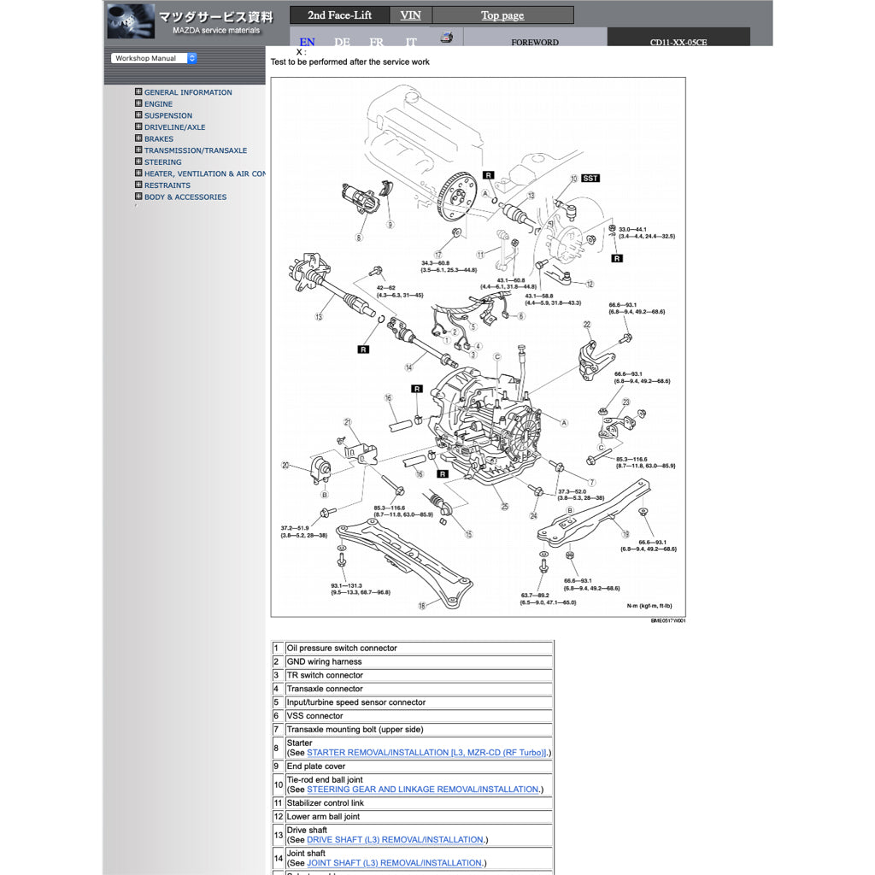
Task: Click the printer icon in header
Action: click(x=445, y=38)
